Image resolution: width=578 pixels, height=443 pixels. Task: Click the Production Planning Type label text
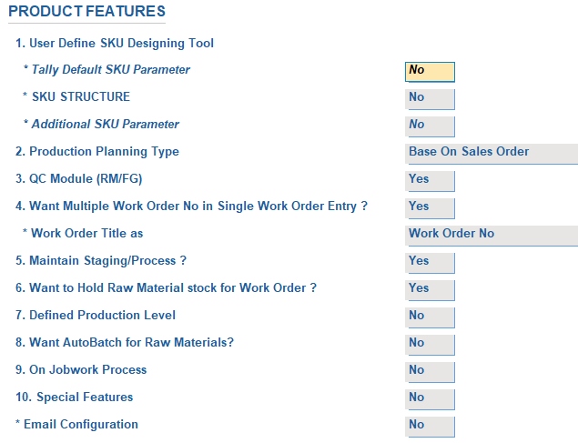coord(96,152)
